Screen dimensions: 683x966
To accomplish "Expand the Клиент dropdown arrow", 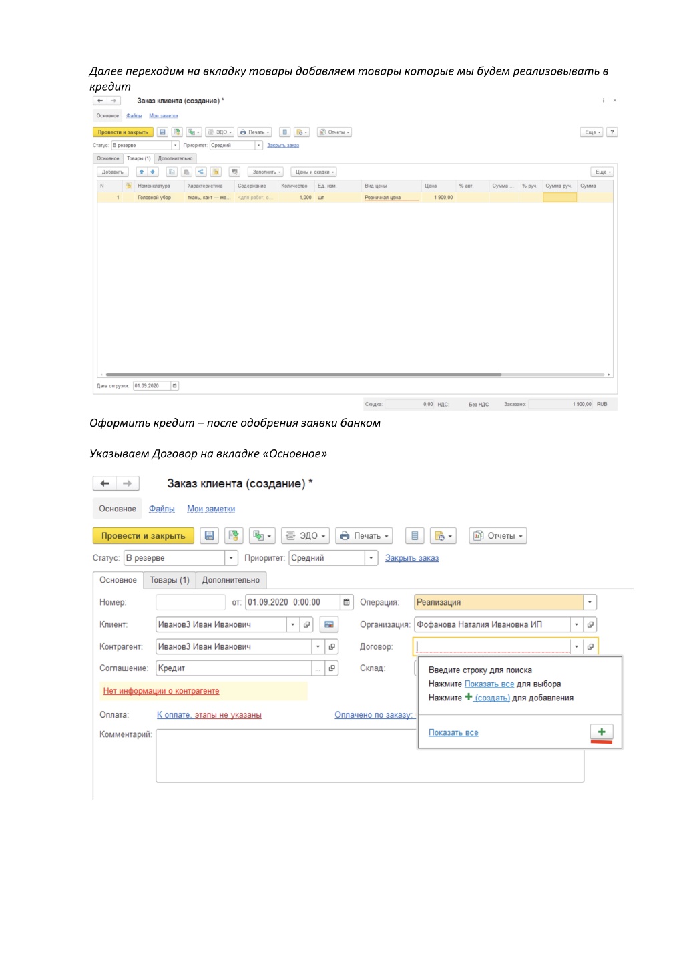I will pos(293,624).
